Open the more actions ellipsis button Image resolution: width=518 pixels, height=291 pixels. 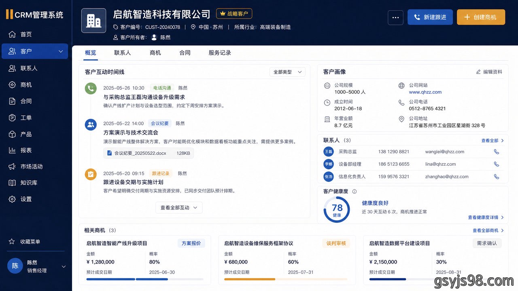[395, 17]
